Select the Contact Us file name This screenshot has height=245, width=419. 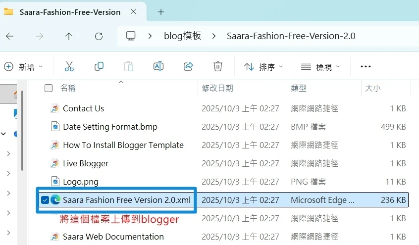tap(83, 108)
